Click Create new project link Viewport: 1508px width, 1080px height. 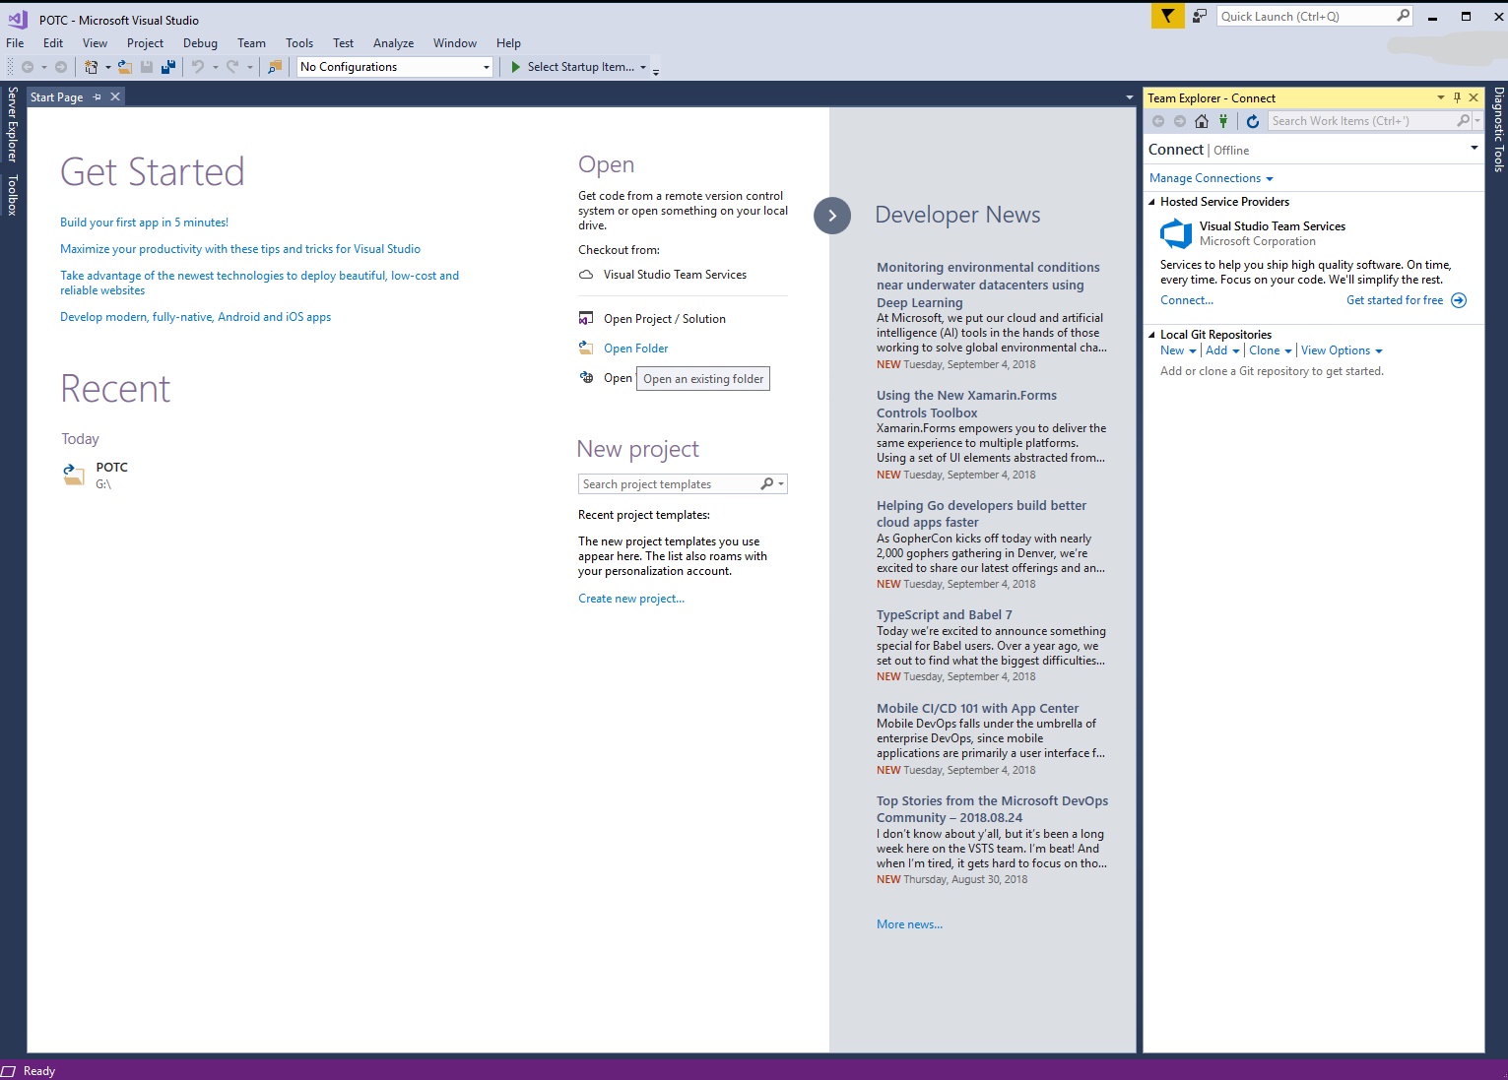[631, 599]
